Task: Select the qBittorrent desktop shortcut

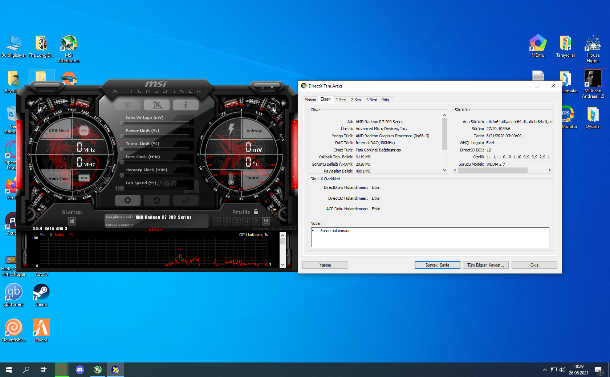Action: (14, 295)
